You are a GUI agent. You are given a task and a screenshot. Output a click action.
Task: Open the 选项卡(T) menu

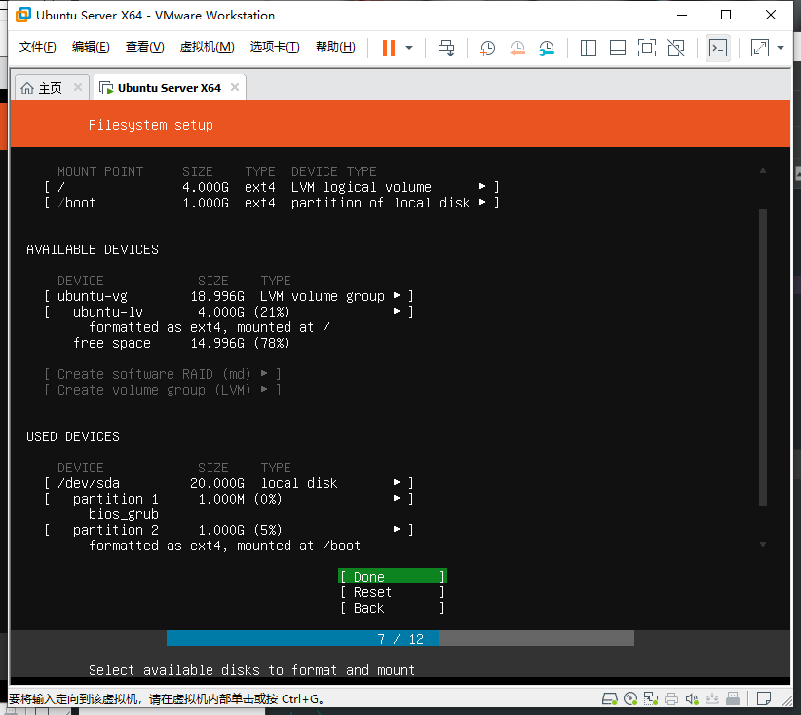coord(275,47)
